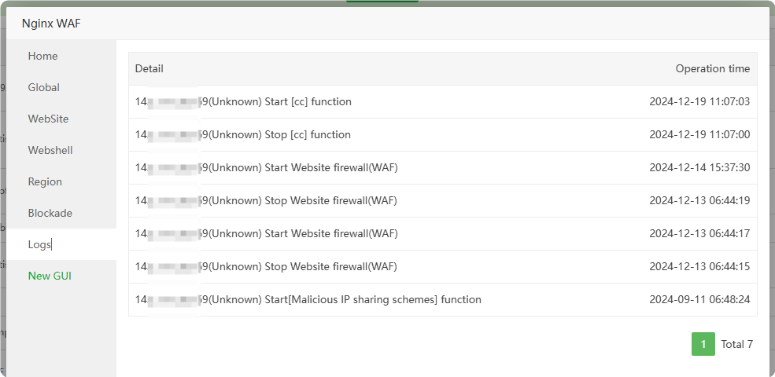Viewport: 775px width, 377px height.
Task: Click page 1 pagination button
Action: coord(703,344)
